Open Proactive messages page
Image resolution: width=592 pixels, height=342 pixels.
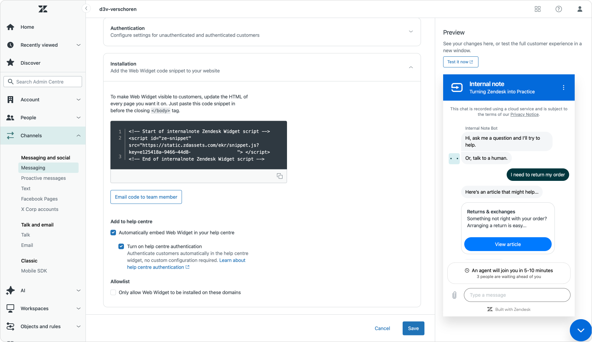(x=43, y=178)
